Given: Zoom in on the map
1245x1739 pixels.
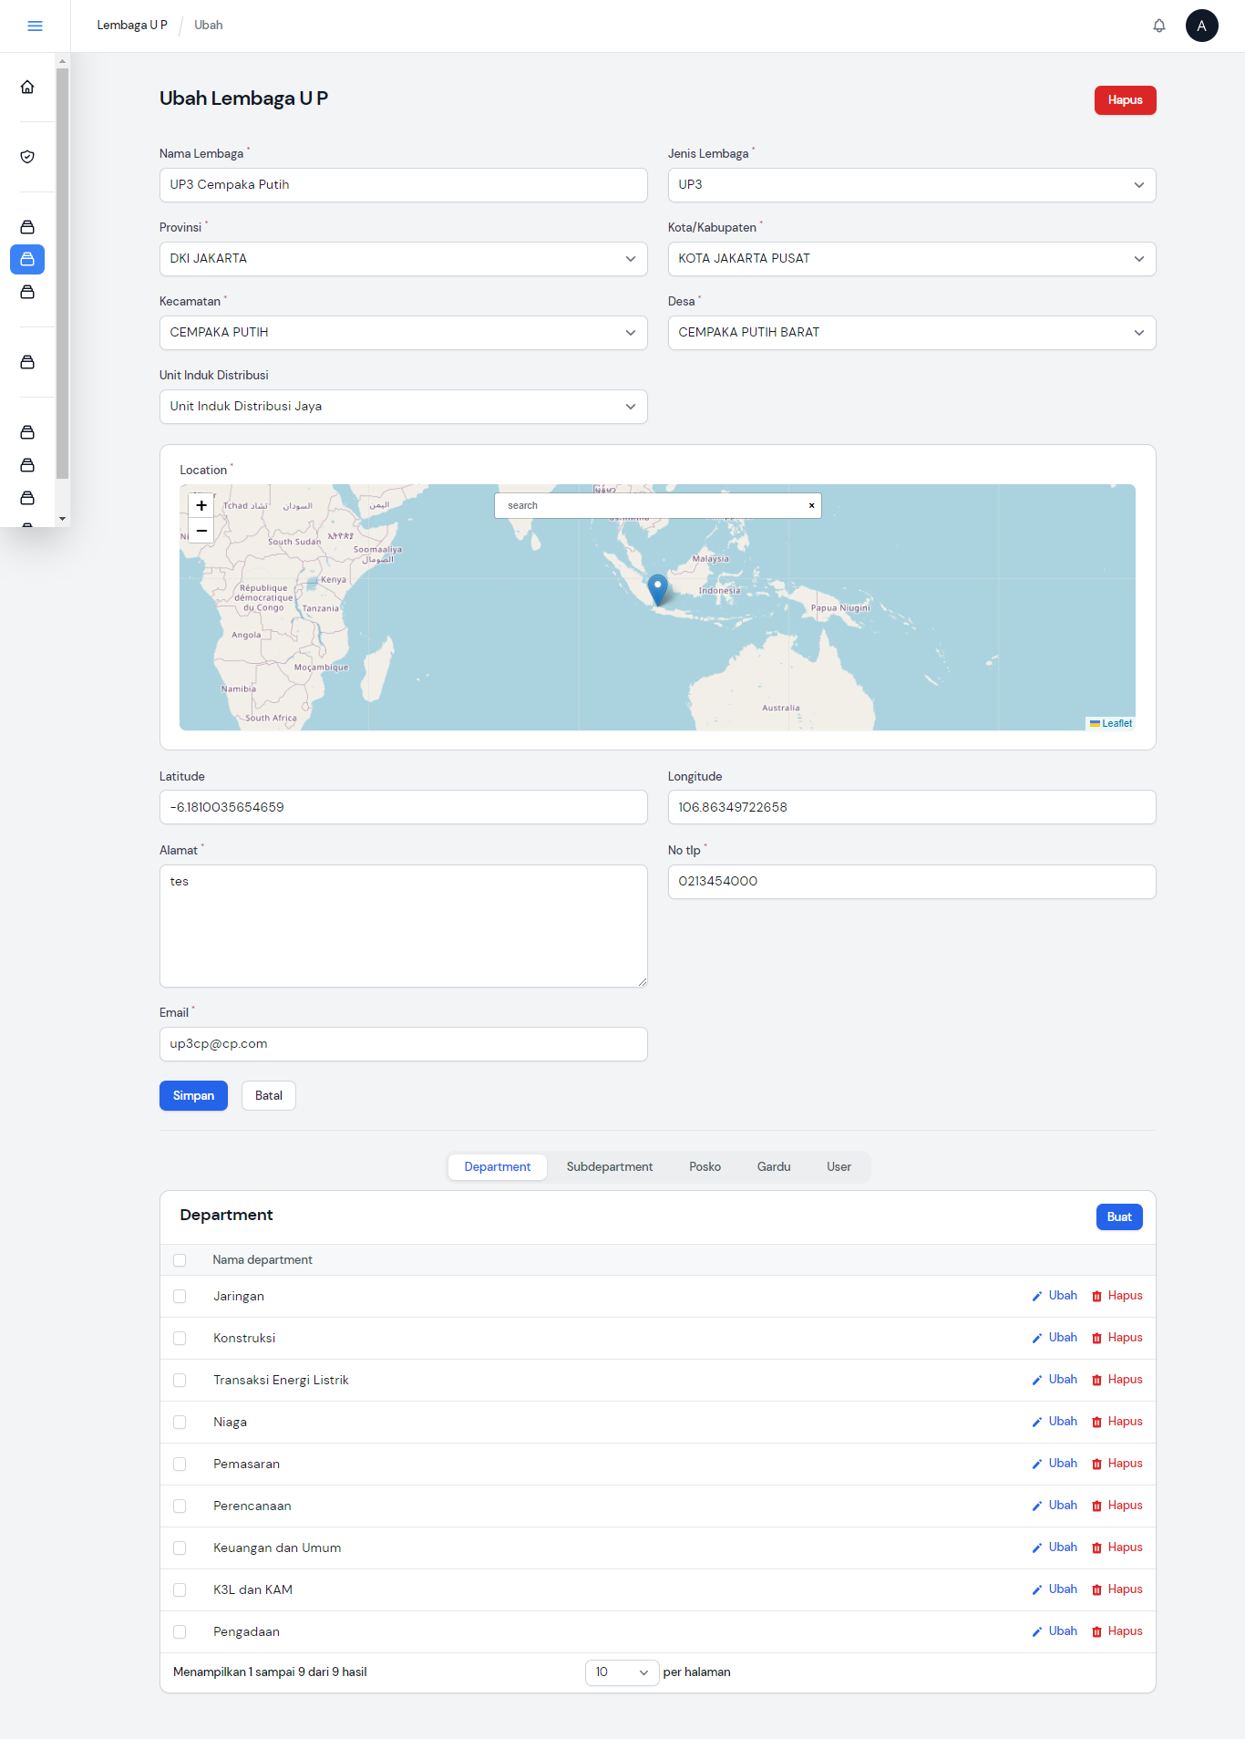Looking at the screenshot, I should pyautogui.click(x=201, y=505).
